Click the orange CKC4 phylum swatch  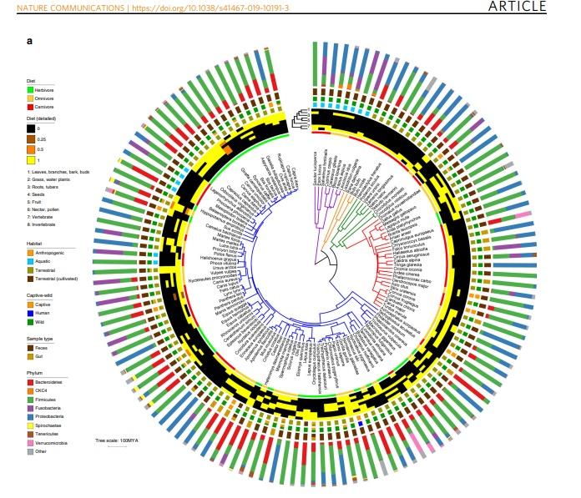click(30, 390)
